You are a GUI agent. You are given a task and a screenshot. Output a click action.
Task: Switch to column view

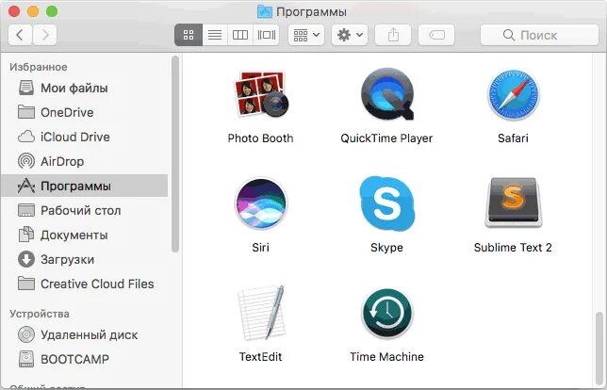pos(240,35)
